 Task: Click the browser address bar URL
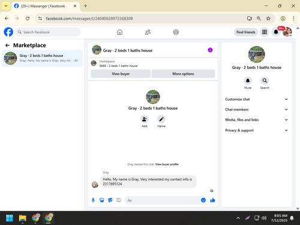(x=89, y=19)
